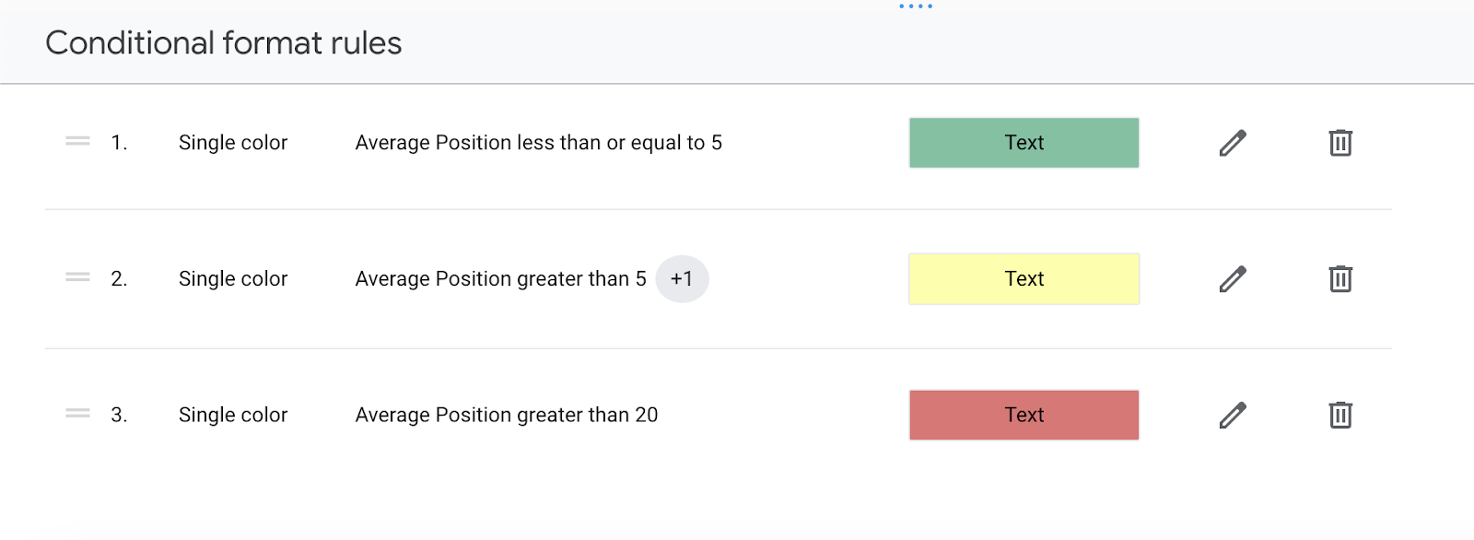This screenshot has width=1474, height=540.
Task: Click the green Text color preview
Action: pos(1024,143)
